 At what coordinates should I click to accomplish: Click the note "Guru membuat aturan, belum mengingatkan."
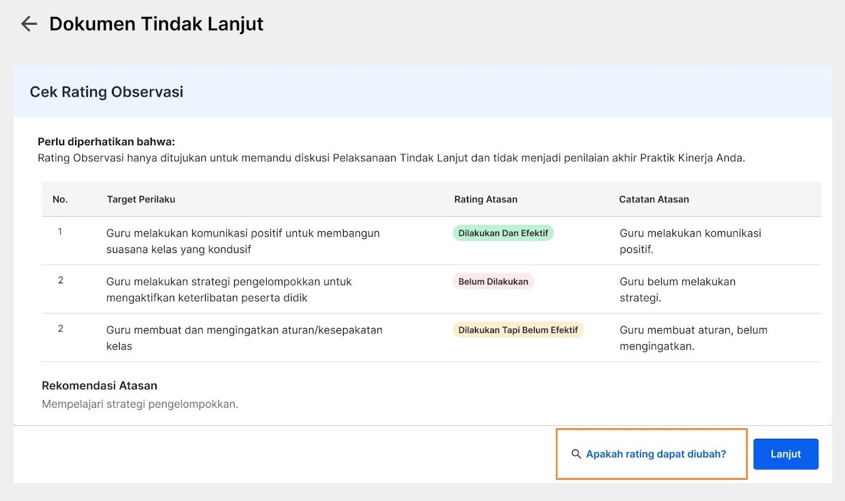[693, 338]
